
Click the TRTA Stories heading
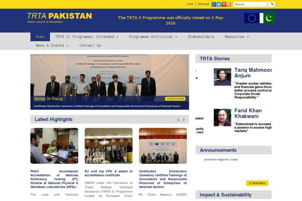(214, 59)
